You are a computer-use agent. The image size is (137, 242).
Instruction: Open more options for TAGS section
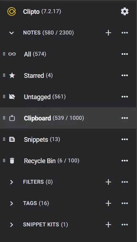click(125, 203)
